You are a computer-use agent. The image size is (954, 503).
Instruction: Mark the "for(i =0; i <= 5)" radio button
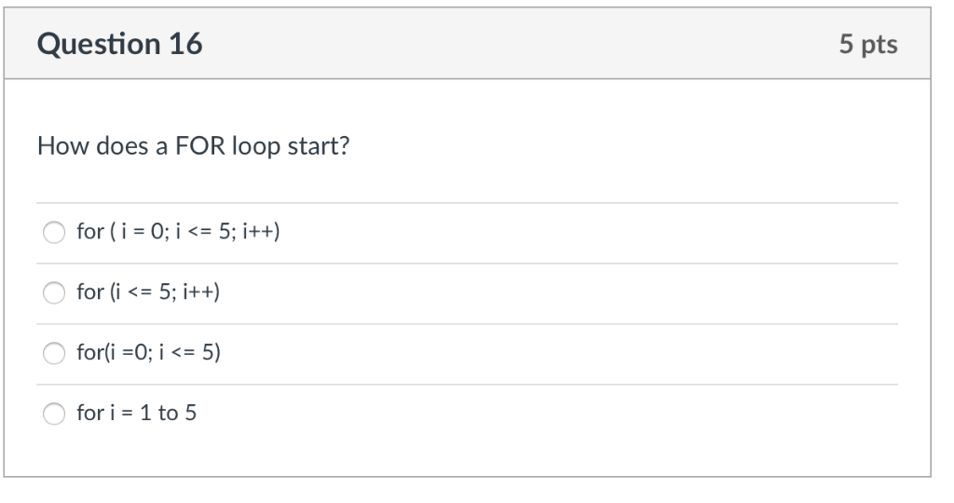[54, 353]
